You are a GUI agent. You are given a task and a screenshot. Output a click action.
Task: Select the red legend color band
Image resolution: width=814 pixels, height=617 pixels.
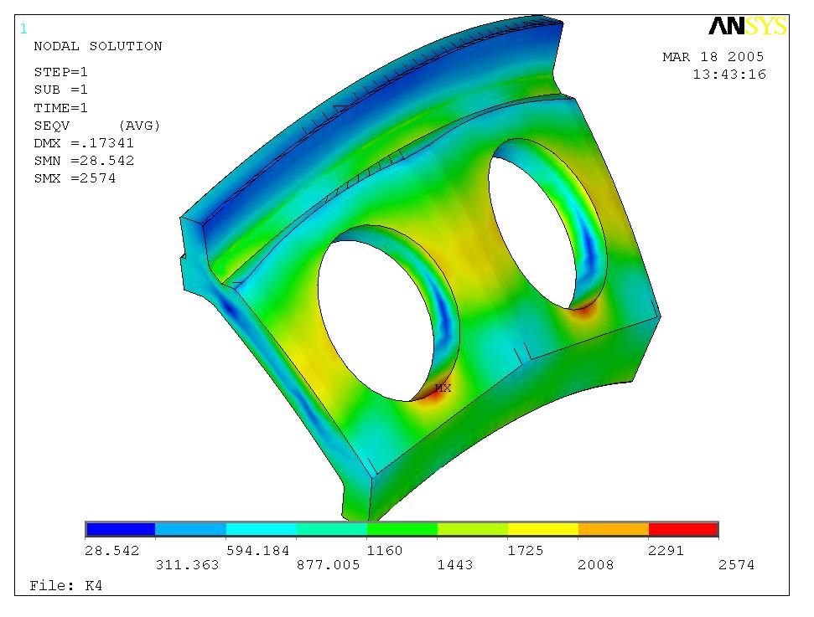(683, 529)
